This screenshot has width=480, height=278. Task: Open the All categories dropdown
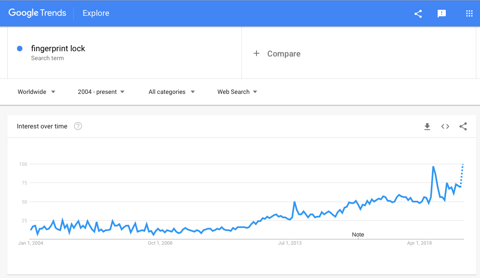[x=171, y=92]
